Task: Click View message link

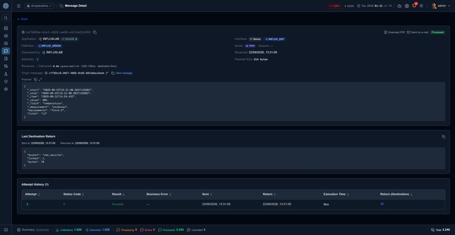Action: [124, 73]
